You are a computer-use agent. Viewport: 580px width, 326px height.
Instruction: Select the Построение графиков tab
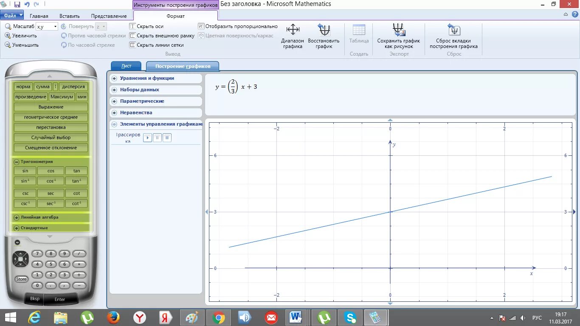point(183,66)
